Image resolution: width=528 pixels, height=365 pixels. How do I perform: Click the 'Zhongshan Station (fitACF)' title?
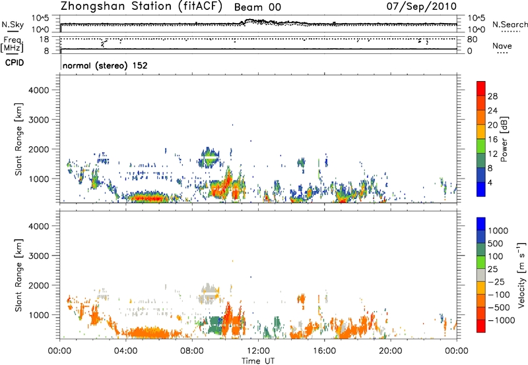pos(141,7)
